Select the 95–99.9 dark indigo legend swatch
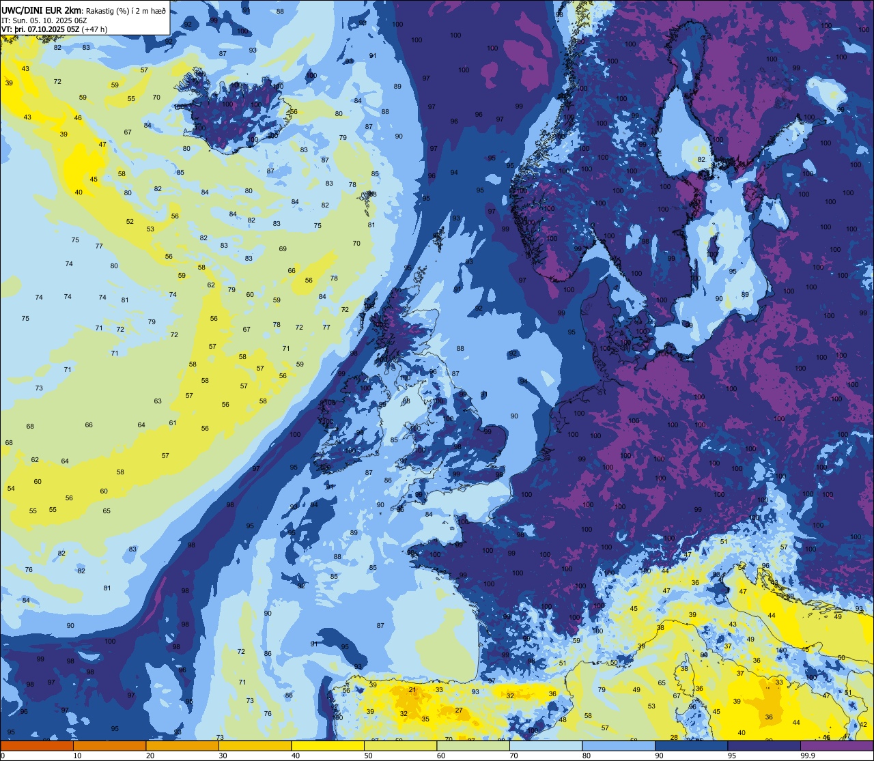The image size is (874, 761). 764,745
